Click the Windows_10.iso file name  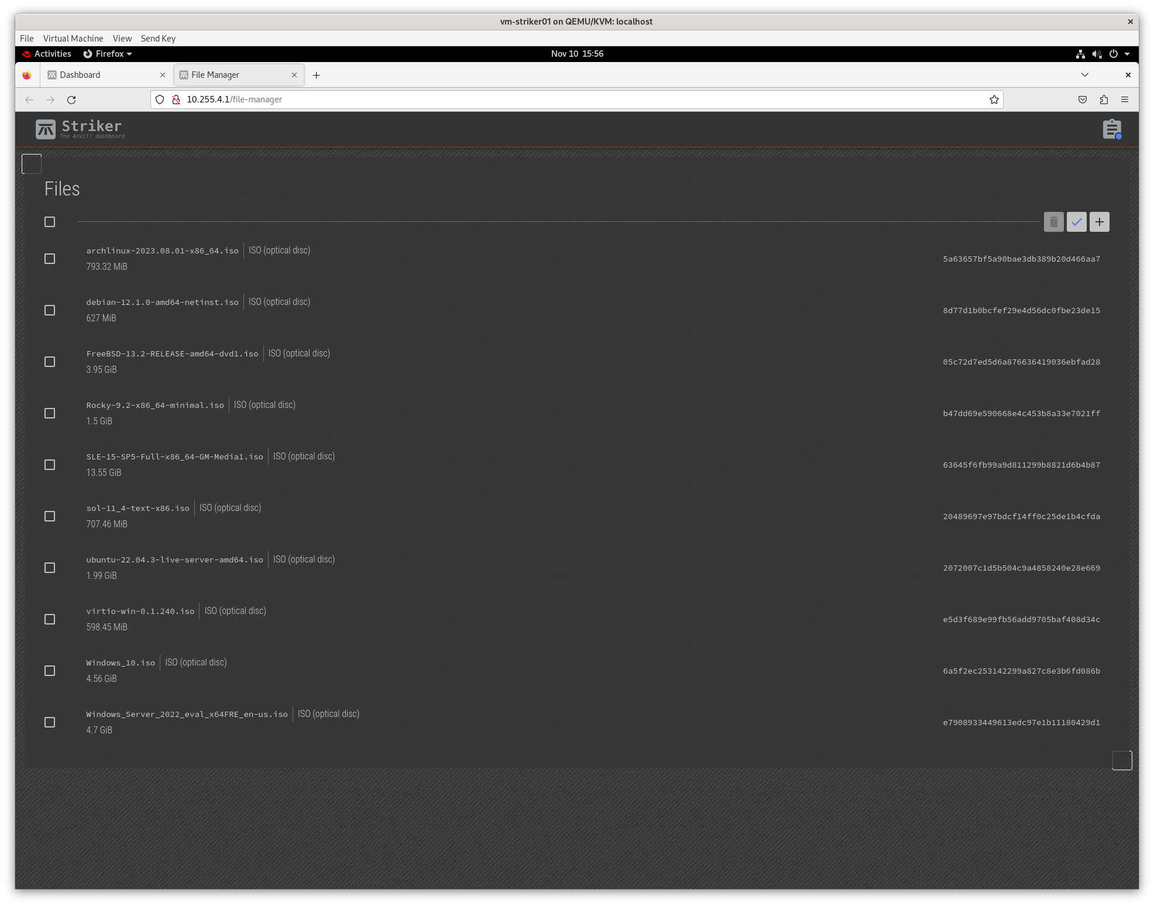[121, 663]
